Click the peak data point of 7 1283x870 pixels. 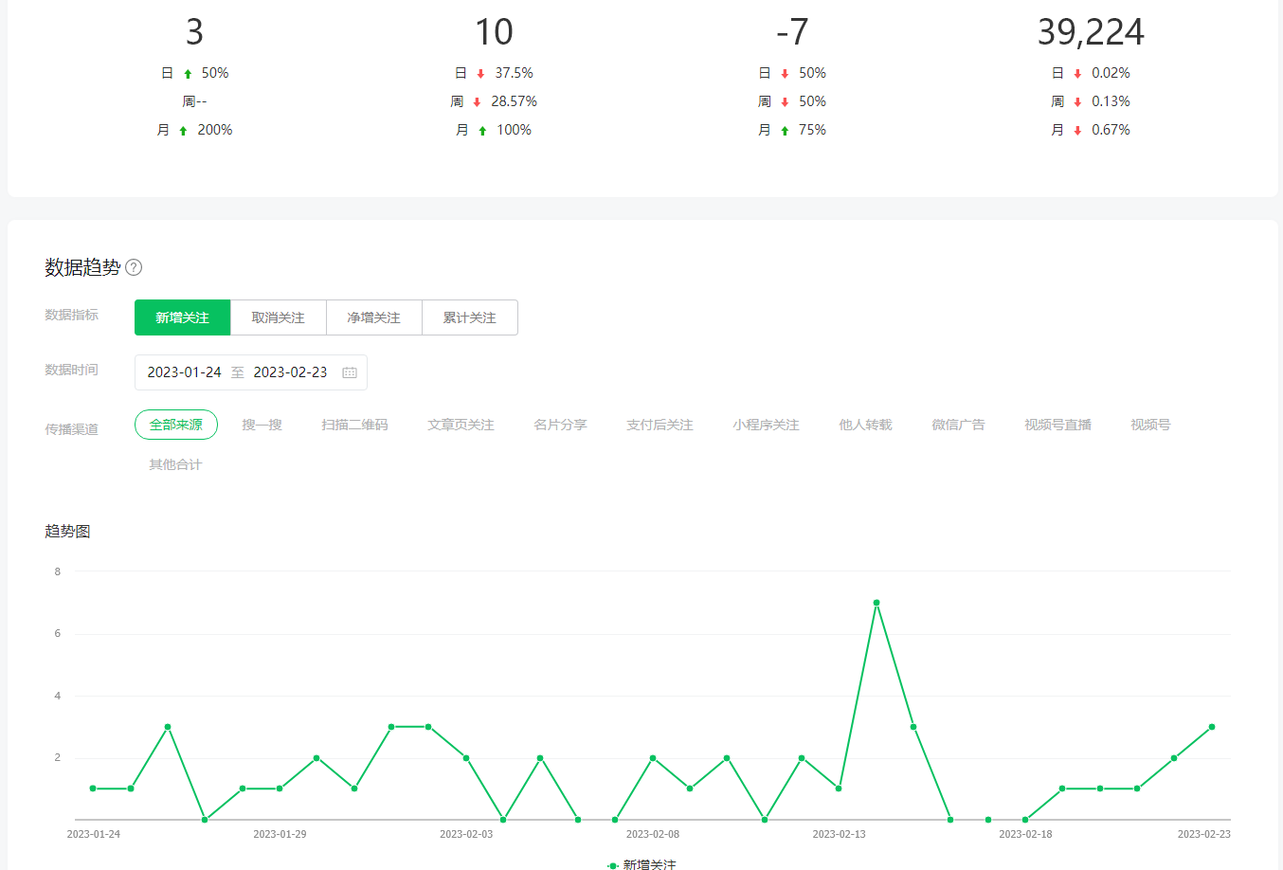click(x=876, y=603)
